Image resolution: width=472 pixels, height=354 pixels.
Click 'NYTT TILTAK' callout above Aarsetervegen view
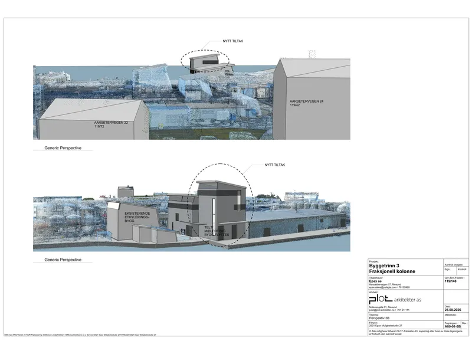point(233,41)
